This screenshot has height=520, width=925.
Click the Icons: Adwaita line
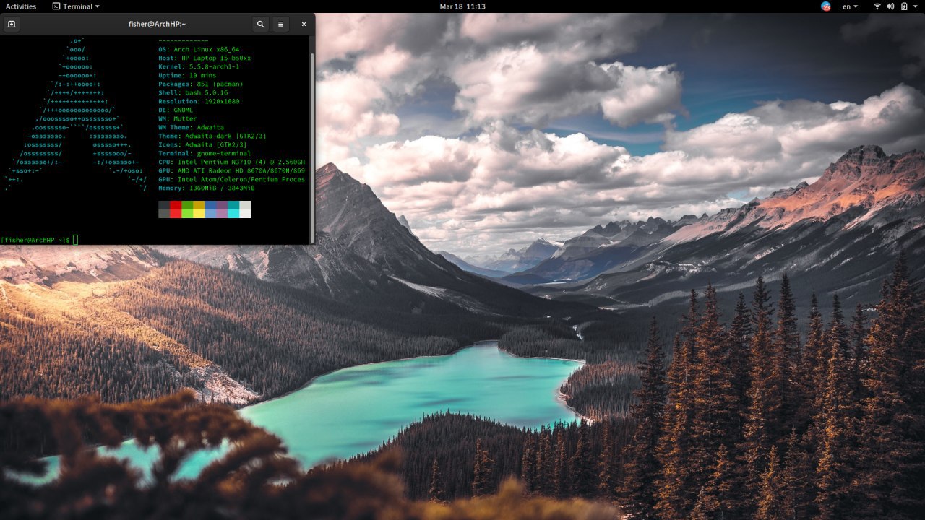202,144
